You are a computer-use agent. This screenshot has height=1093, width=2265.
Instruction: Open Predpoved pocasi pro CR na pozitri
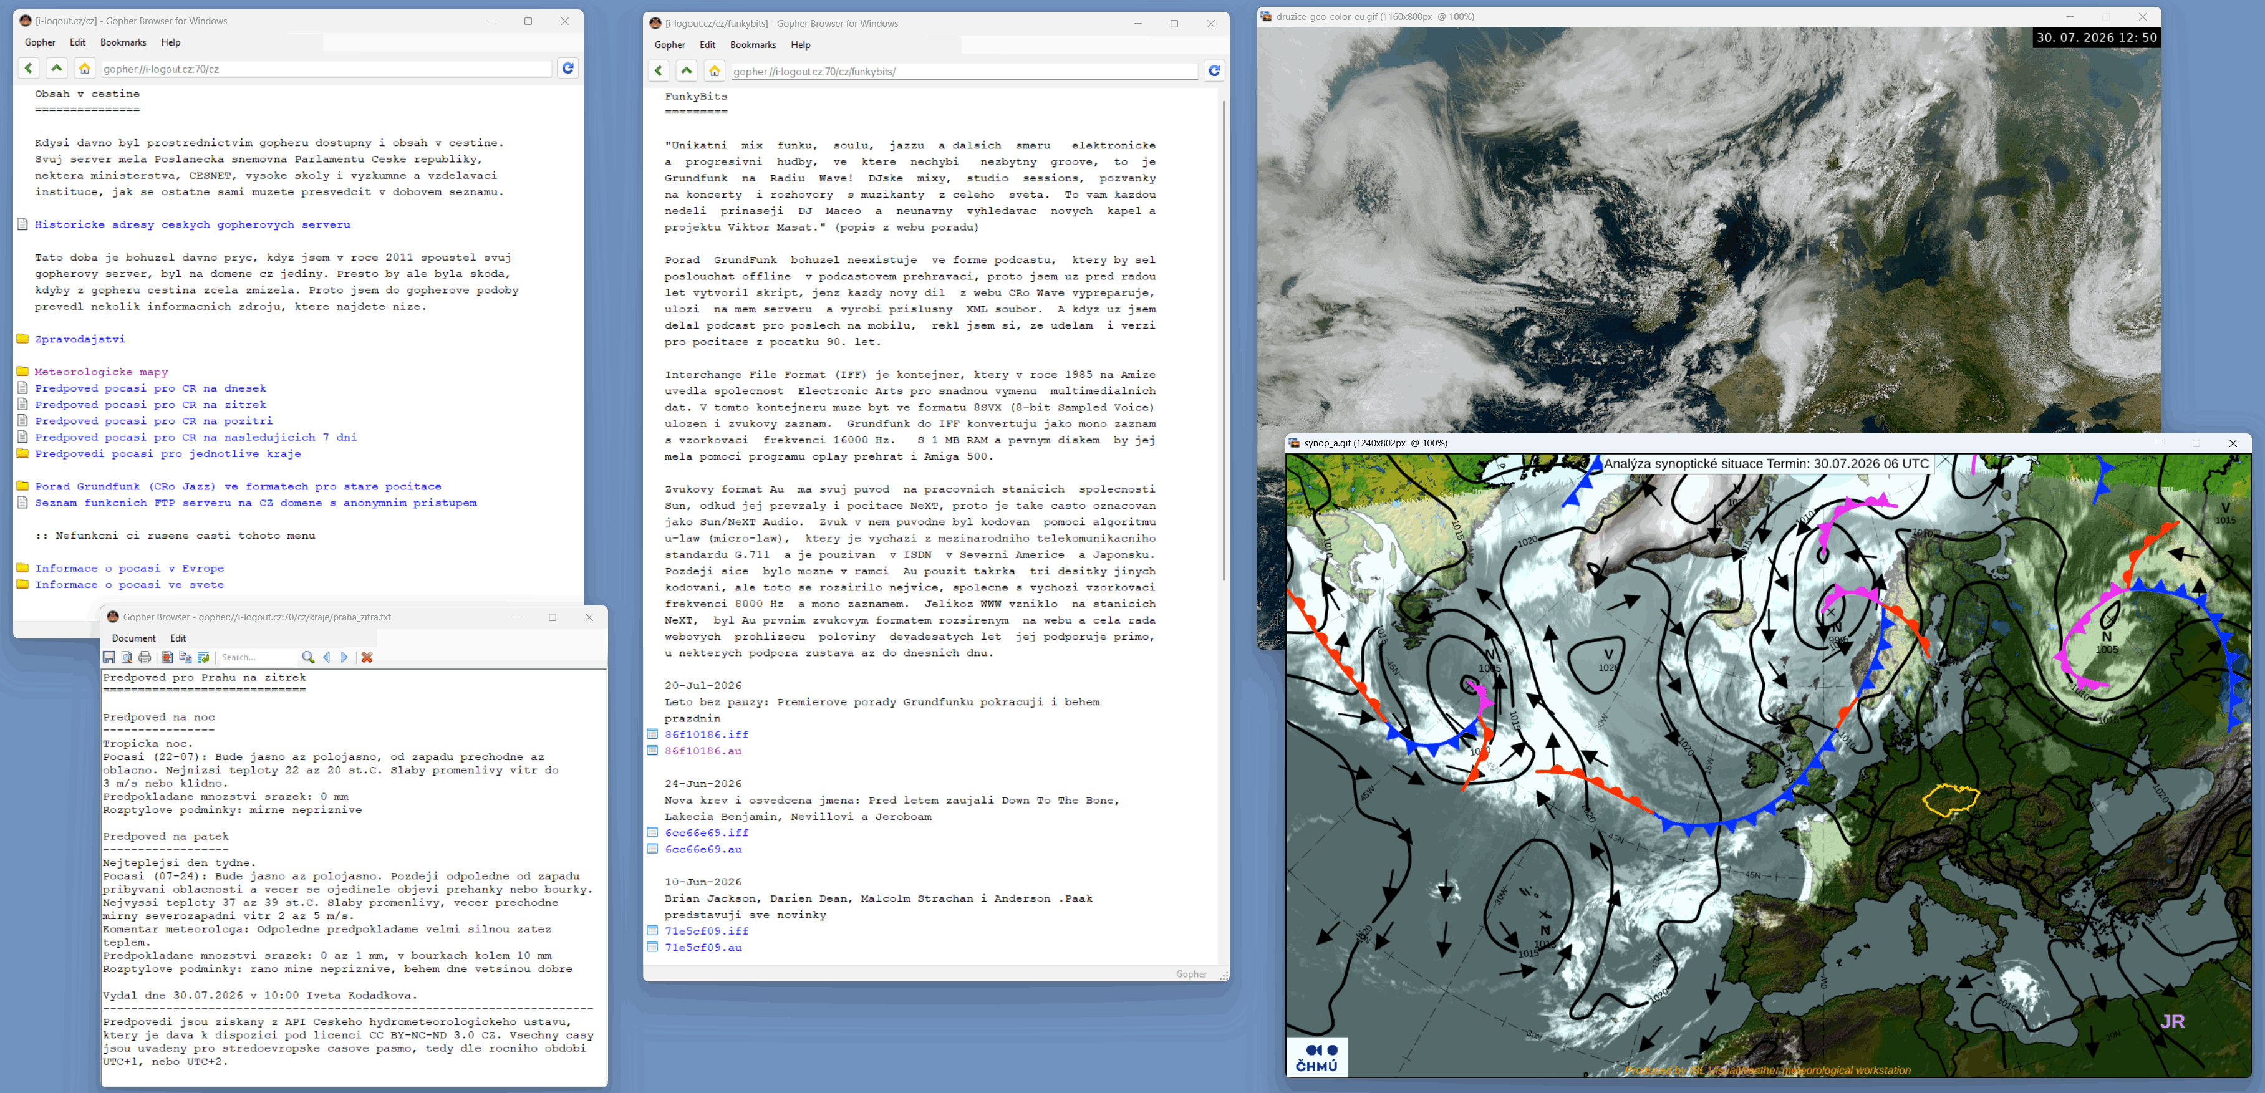(154, 421)
